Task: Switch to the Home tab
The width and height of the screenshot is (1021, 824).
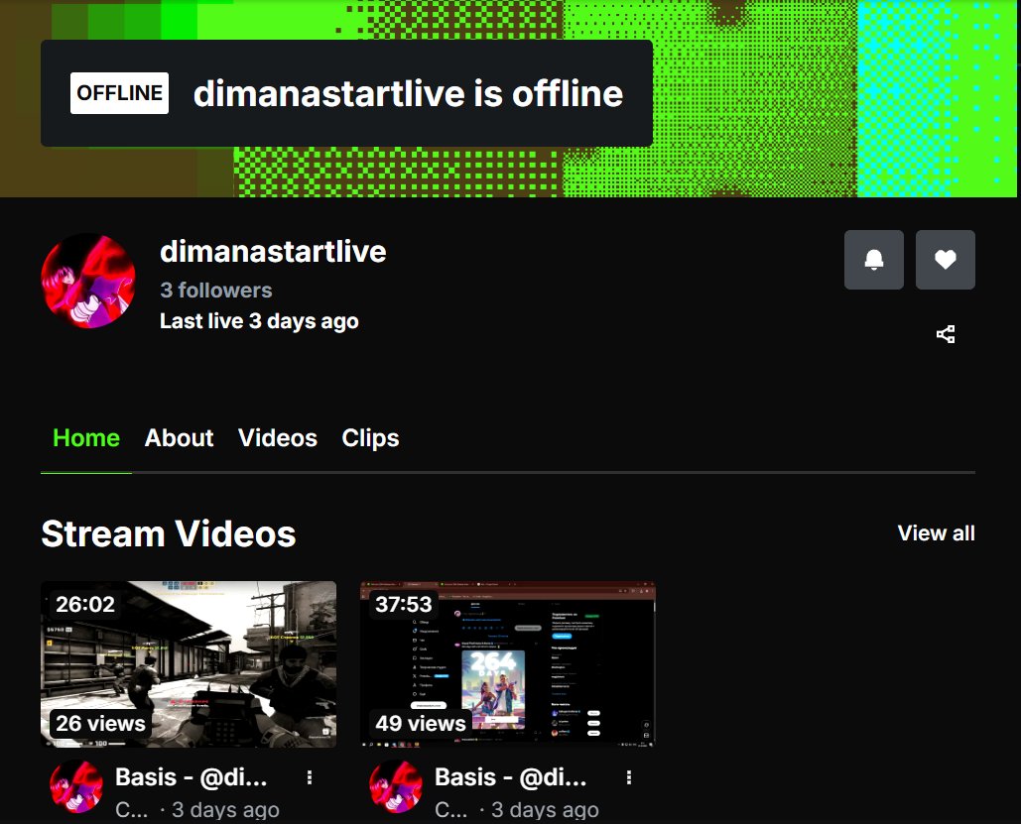Action: 86,438
